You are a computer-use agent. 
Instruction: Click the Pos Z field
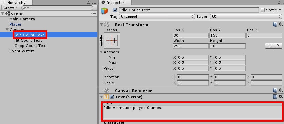264,35
